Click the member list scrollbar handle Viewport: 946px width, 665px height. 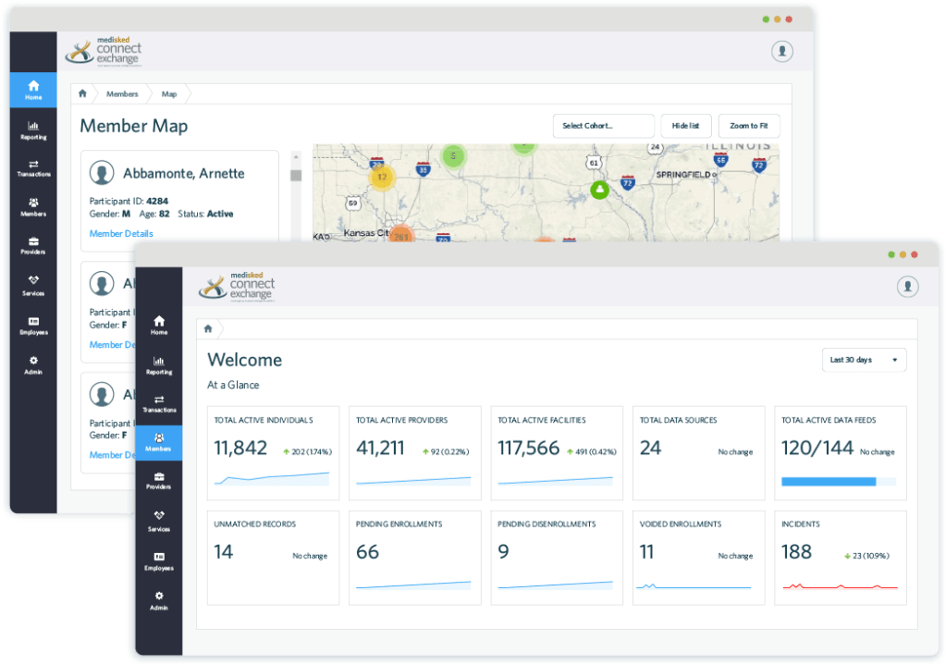coord(296,176)
